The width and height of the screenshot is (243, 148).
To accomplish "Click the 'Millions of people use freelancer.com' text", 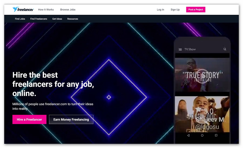I will click(x=53, y=106).
